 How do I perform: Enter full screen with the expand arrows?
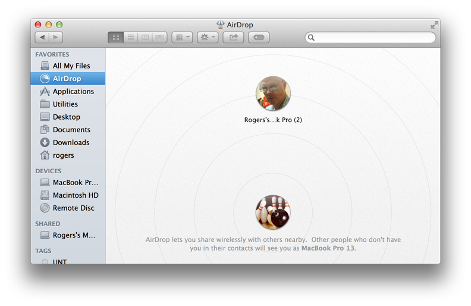point(434,25)
